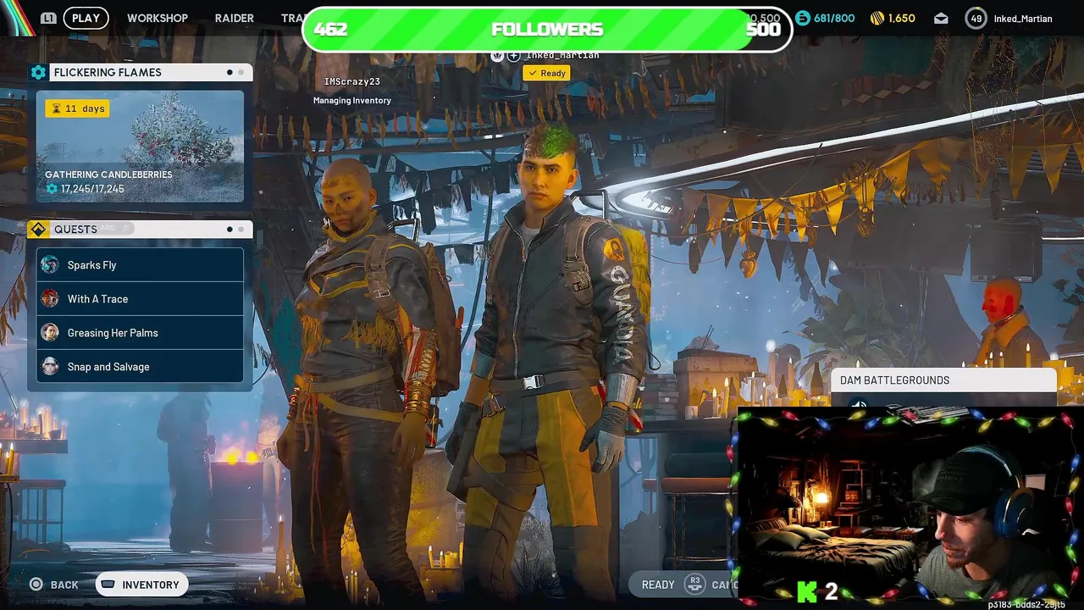Click the 17,245/17,245 candleberry progress counter
The width and height of the screenshot is (1084, 610).
click(x=85, y=189)
